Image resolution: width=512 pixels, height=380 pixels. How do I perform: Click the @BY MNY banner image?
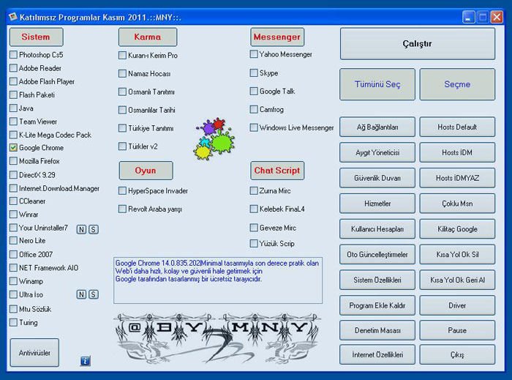tap(217, 338)
